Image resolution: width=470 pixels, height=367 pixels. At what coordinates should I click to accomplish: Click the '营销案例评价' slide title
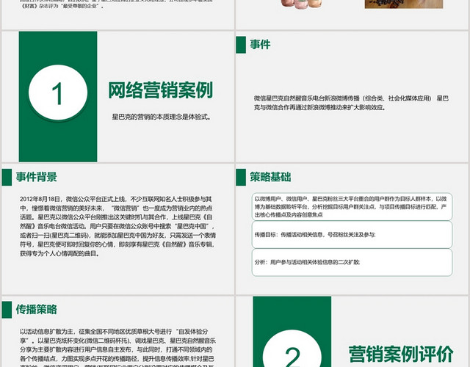(x=401, y=354)
